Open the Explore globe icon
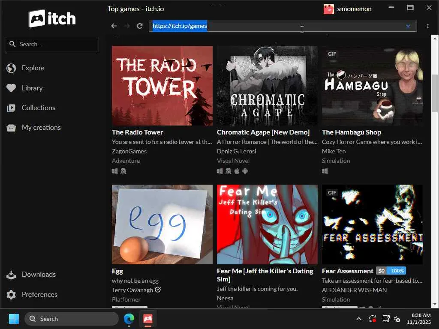 11,68
